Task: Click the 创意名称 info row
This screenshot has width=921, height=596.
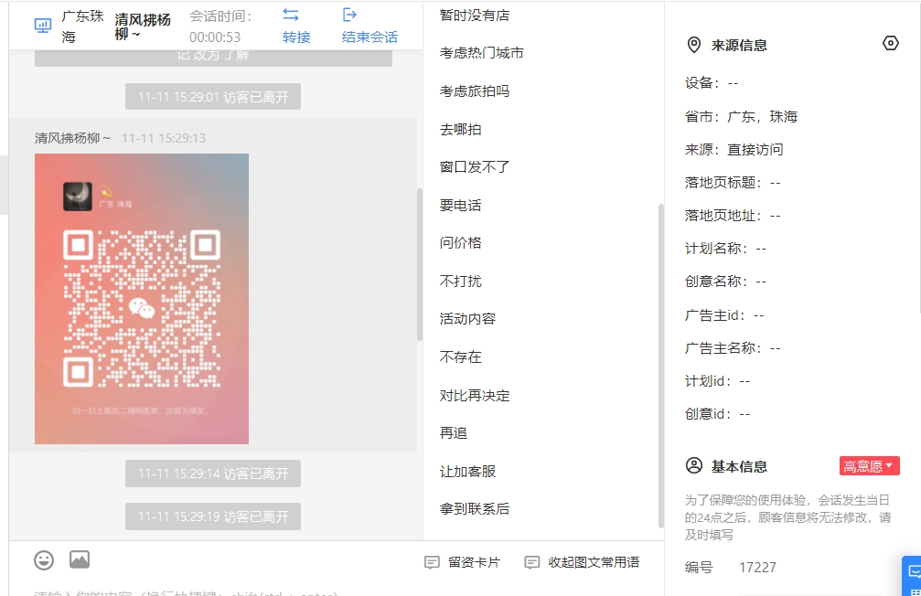Action: pyautogui.click(x=725, y=282)
